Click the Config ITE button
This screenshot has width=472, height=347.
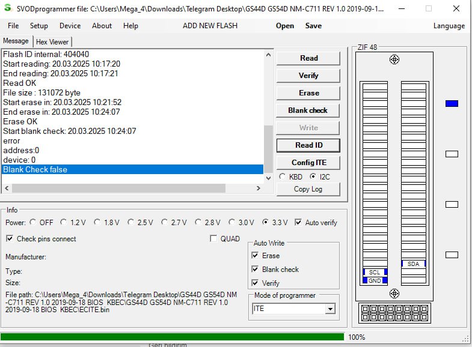[308, 163]
